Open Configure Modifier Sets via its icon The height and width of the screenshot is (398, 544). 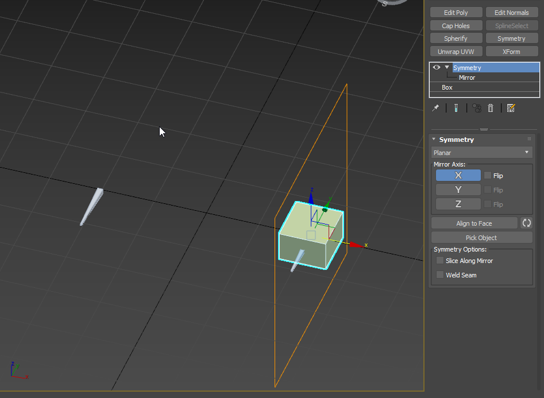pyautogui.click(x=511, y=108)
